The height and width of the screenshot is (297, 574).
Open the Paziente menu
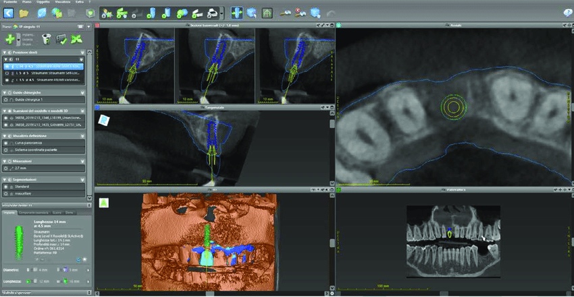pyautogui.click(x=9, y=3)
